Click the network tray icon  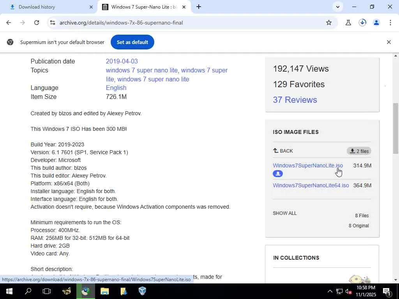click(339, 291)
